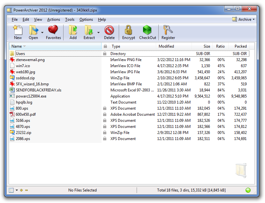Click the Adobe Acrobat Document type cell
The image size is (265, 203).
click(x=133, y=114)
